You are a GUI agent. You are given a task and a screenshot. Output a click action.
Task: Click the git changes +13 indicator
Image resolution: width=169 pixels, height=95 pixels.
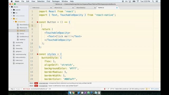tap(148, 89)
